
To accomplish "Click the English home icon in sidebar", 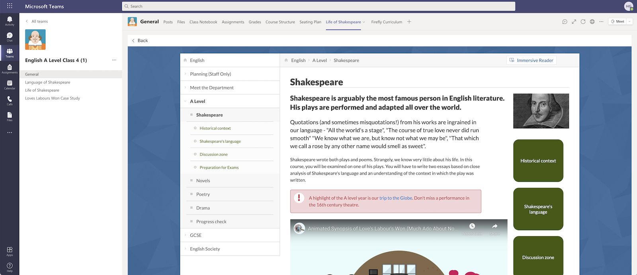I will pyautogui.click(x=185, y=60).
